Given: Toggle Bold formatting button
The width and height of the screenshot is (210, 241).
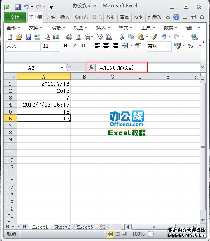Looking at the screenshot, I should 65,46.
